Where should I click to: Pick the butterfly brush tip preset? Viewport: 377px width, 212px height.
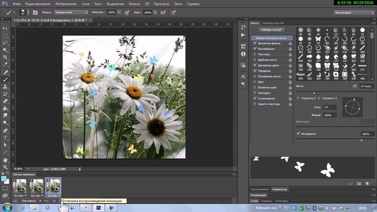(x=318, y=39)
